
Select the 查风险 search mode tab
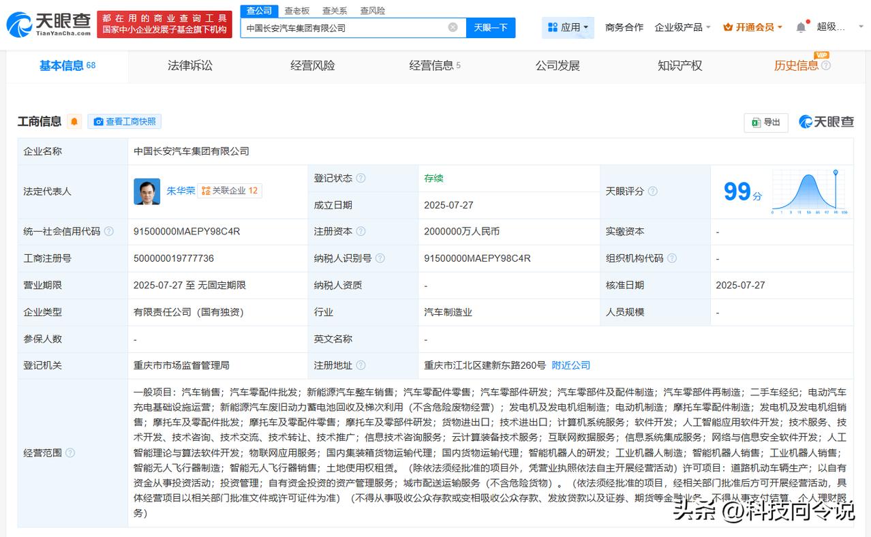(x=373, y=10)
